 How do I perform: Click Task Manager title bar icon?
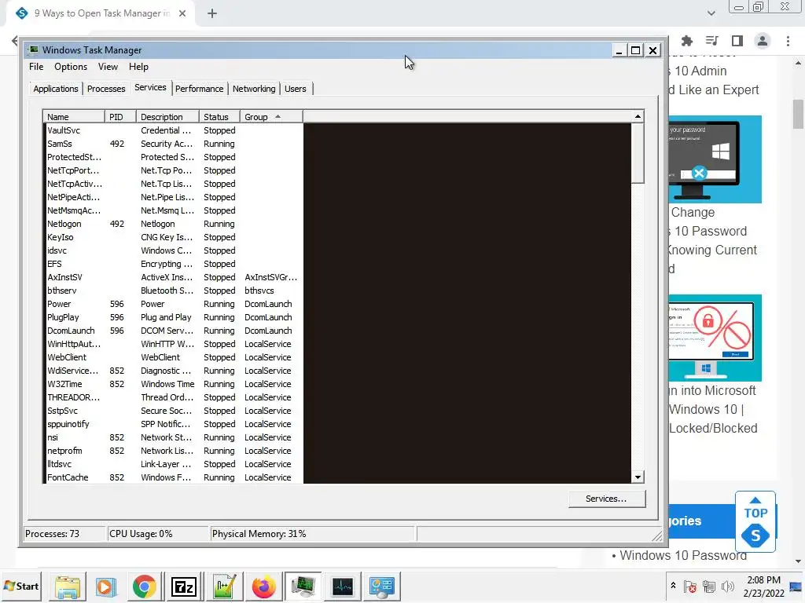point(34,49)
